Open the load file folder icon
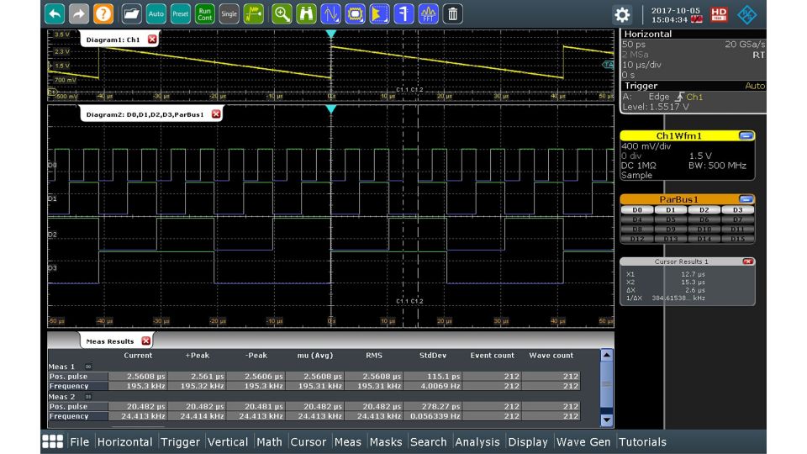 pyautogui.click(x=131, y=14)
